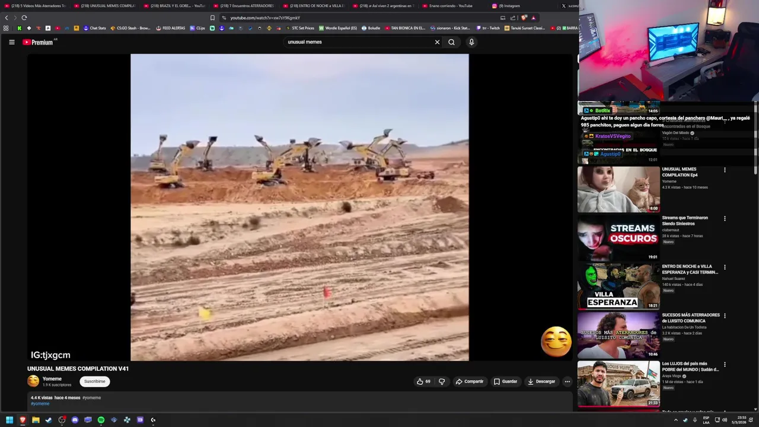This screenshot has height=427, width=759.
Task: Open 'Boludle' bookmark
Action: (x=371, y=28)
